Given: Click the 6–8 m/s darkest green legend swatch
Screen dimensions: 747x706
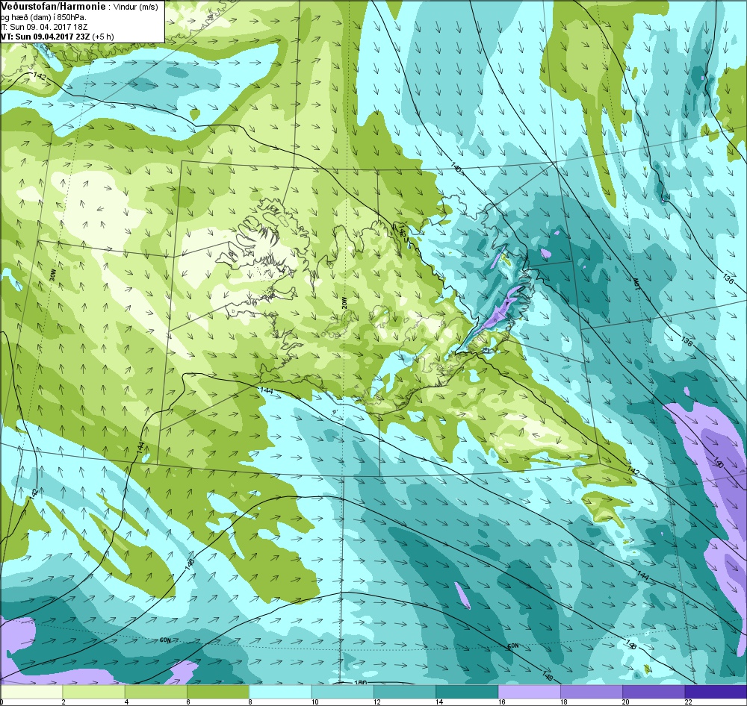Looking at the screenshot, I should coord(218,691).
